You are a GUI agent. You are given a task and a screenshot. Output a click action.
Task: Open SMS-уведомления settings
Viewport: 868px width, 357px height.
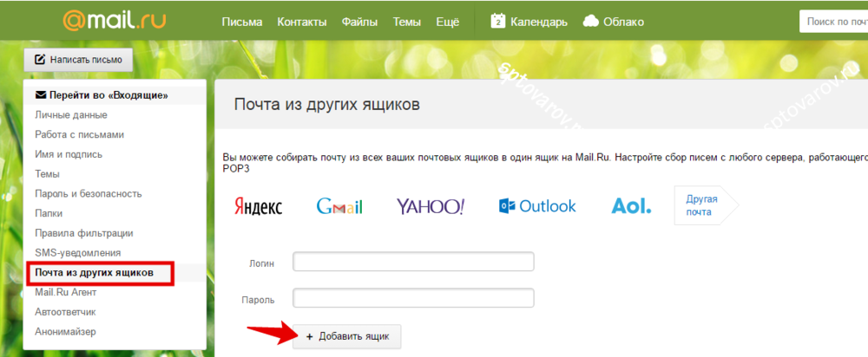coord(77,252)
